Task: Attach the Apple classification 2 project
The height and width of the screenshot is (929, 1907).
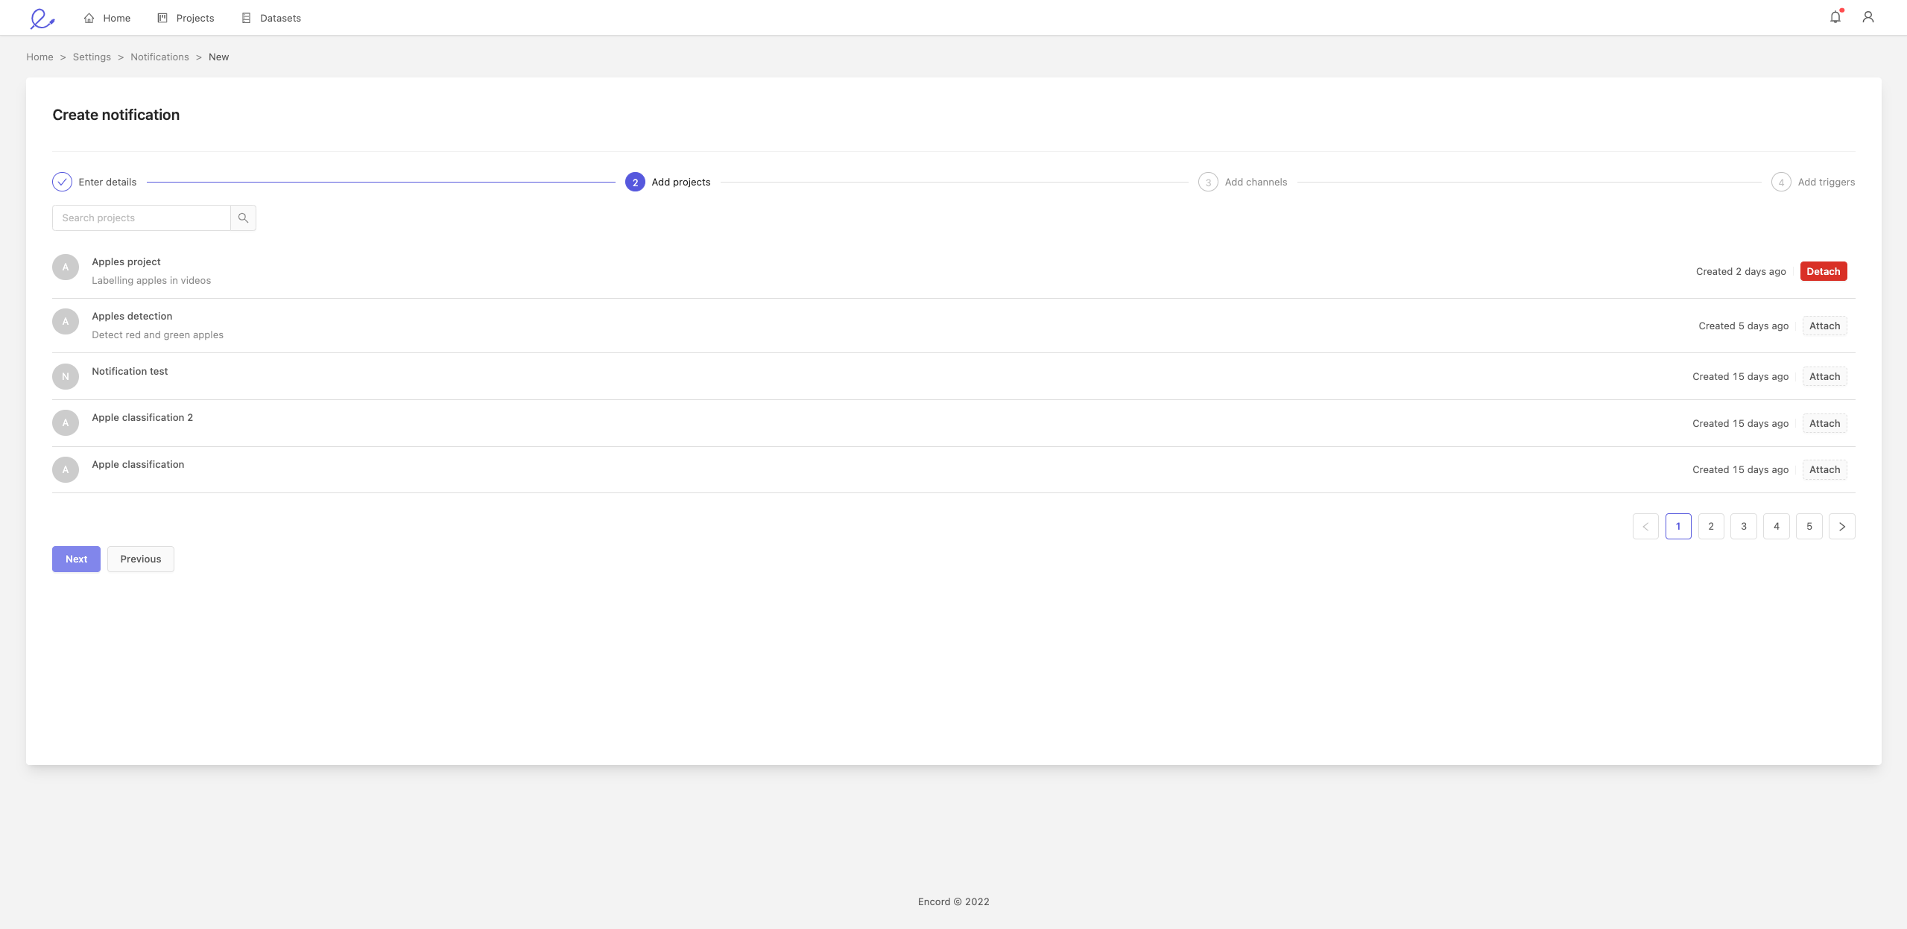Action: (x=1824, y=423)
